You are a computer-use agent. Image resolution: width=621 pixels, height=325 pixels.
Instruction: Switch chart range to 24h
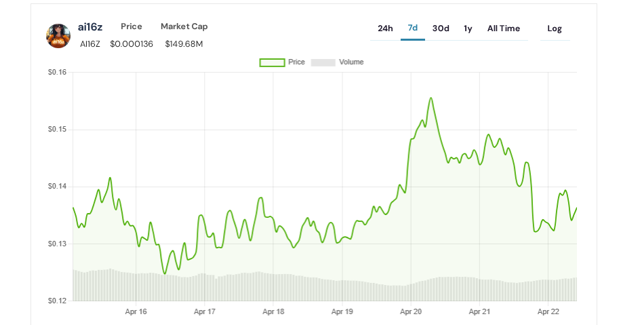[385, 28]
